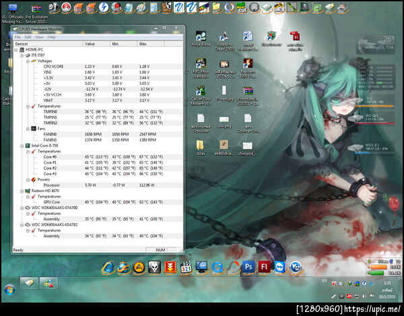Click the Value column header

point(96,44)
